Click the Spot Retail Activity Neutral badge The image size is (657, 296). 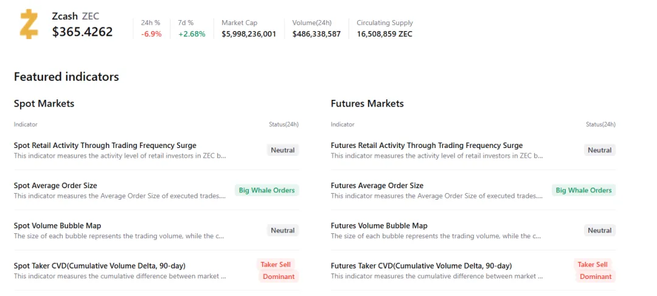pos(283,150)
